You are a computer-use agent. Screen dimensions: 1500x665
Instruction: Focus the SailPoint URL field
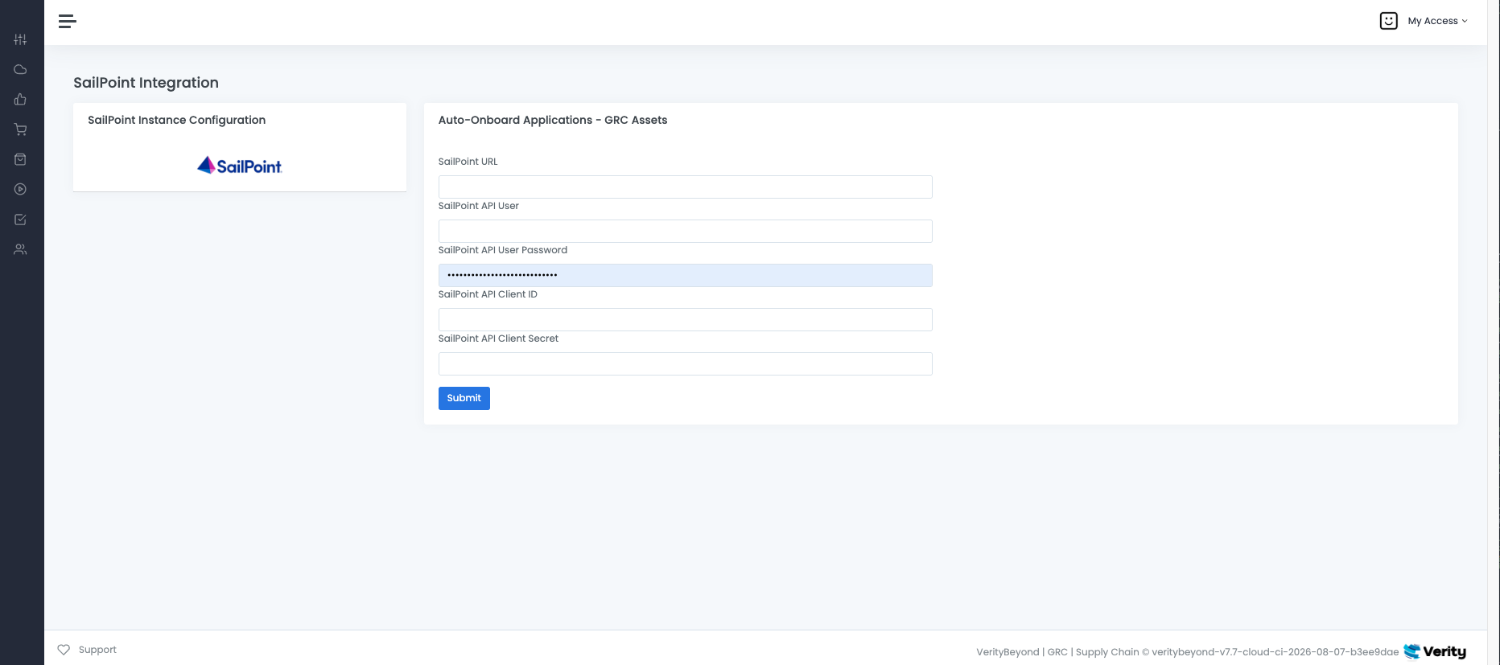[x=686, y=187]
